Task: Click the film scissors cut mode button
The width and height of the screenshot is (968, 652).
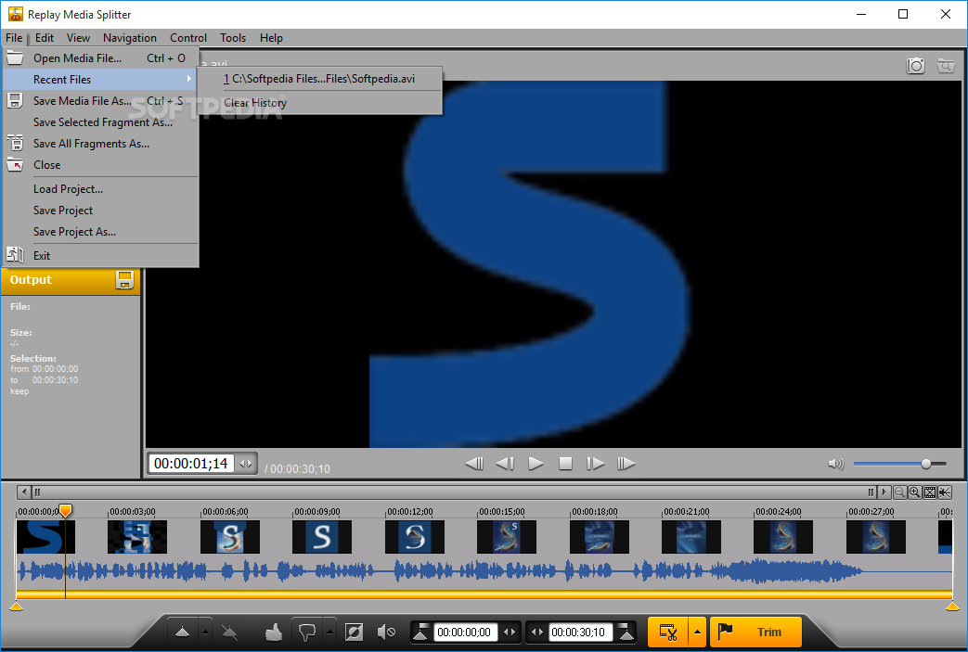Action: (x=668, y=633)
